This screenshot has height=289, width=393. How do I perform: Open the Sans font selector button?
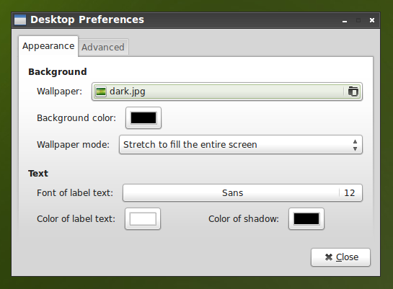pos(242,193)
